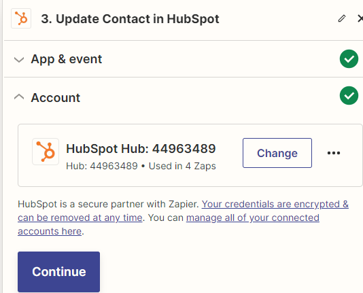Click the Used in 4 Zaps text
363x293 pixels.
click(x=182, y=166)
